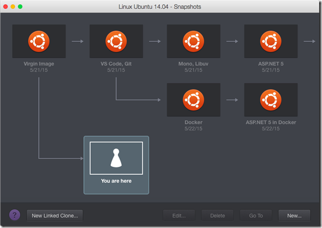The height and width of the screenshot is (228, 322).
Task: Select the Docker snapshot thumbnail
Action: pos(194,100)
